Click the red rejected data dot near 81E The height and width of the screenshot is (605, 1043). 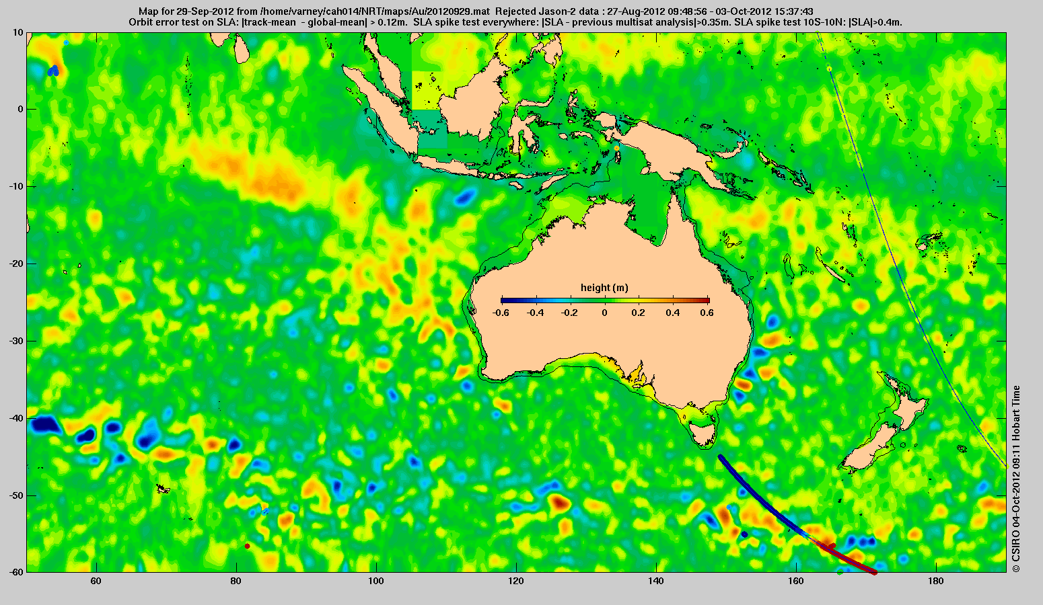248,546
